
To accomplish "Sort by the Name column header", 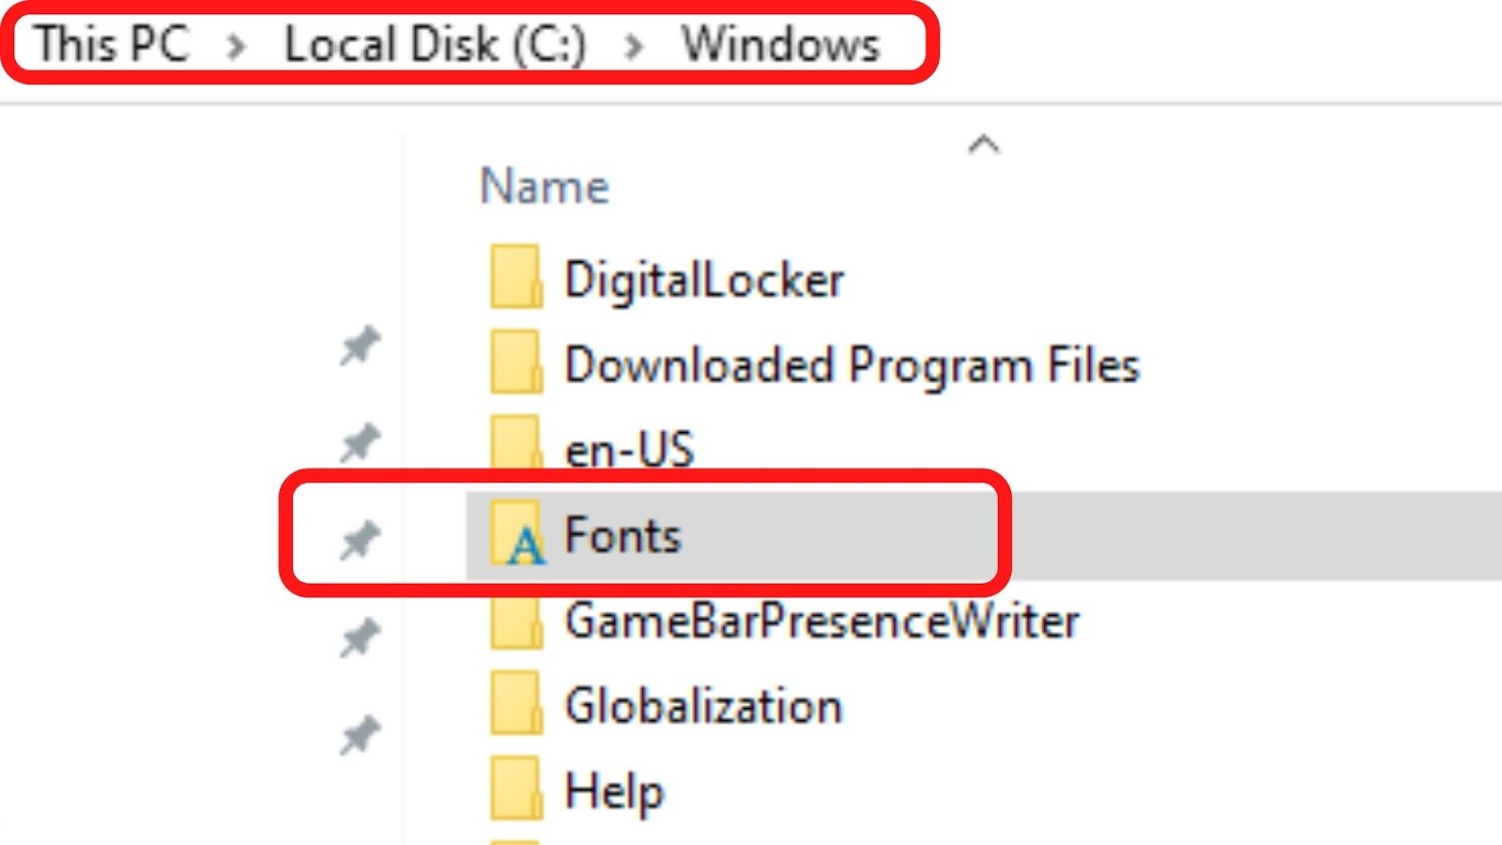I will 544,186.
